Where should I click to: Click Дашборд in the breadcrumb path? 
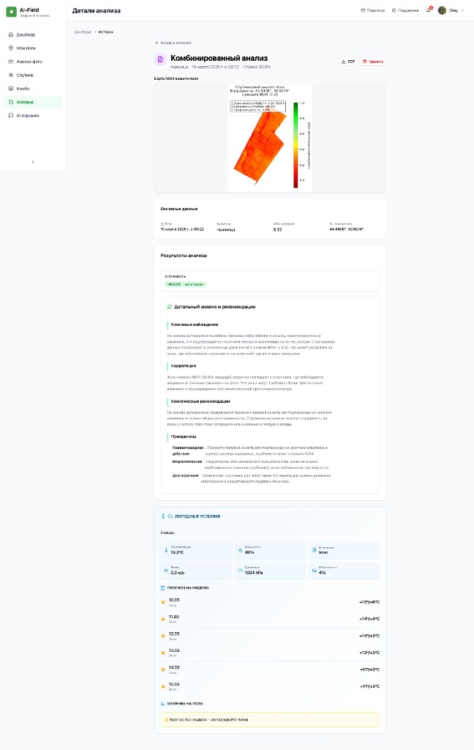click(x=82, y=32)
